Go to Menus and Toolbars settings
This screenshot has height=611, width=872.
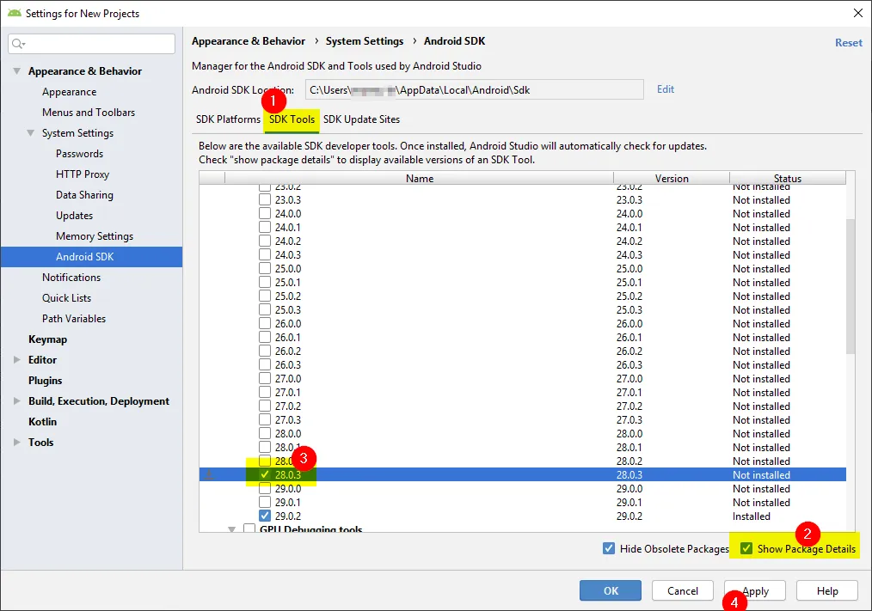[x=89, y=113]
